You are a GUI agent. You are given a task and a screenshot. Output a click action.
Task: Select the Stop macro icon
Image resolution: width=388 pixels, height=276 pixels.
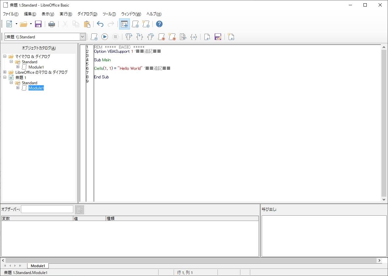coord(115,37)
